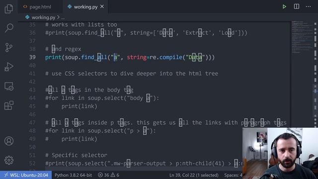Viewport: 318px width, 179px height.
Task: Click Spaces indentation status entry
Action: click(x=233, y=175)
